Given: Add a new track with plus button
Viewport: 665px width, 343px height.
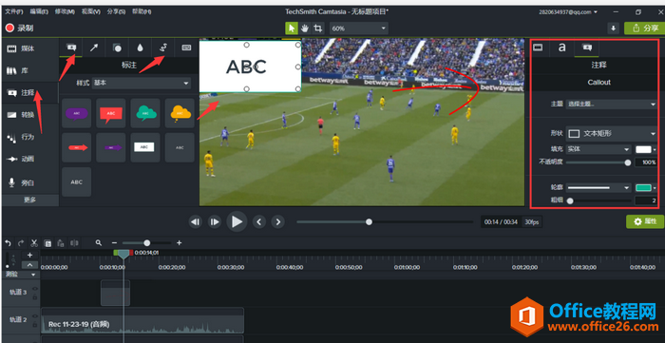Looking at the screenshot, I should [x=29, y=256].
